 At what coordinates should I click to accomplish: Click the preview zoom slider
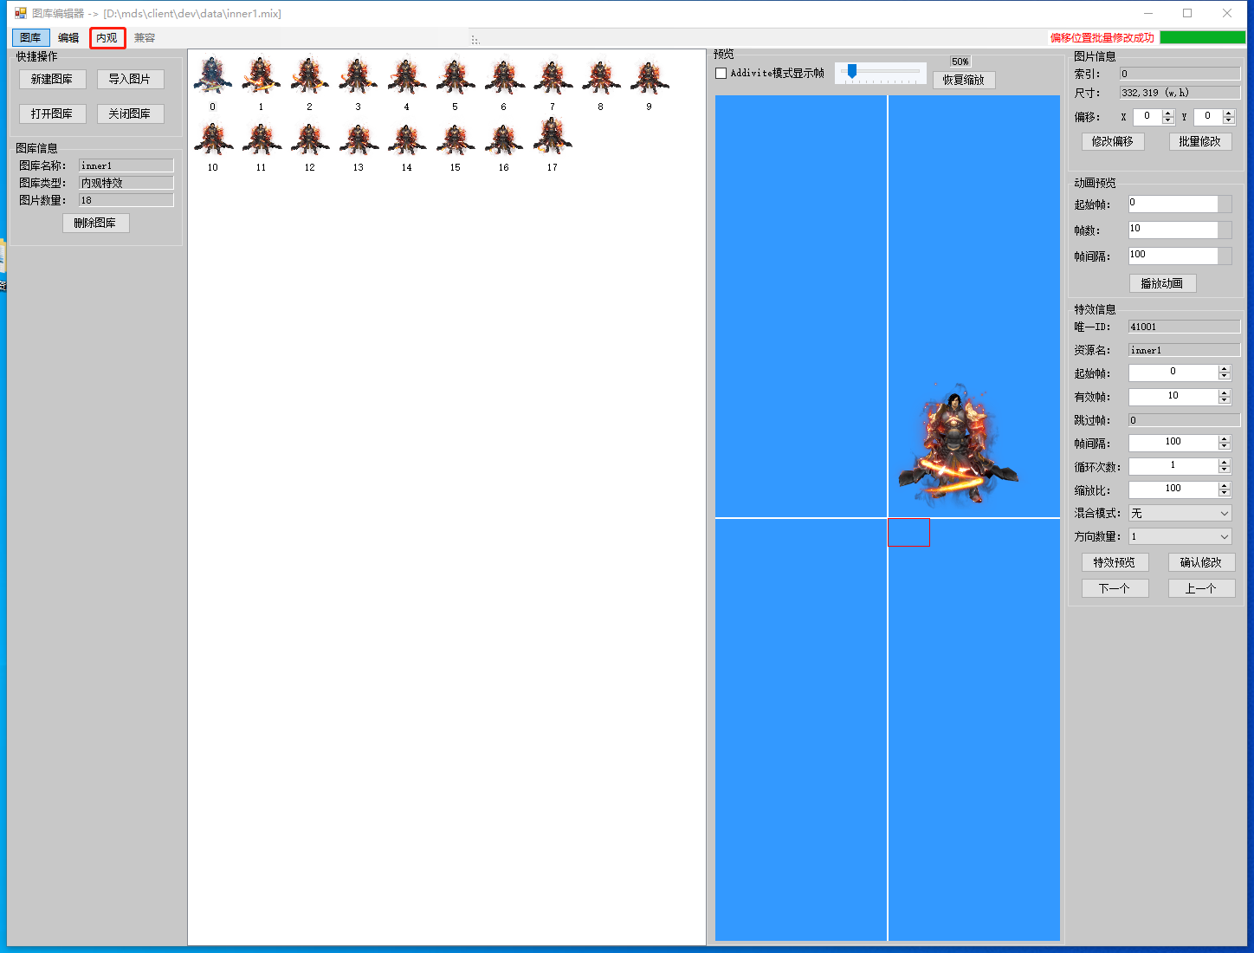pos(880,72)
